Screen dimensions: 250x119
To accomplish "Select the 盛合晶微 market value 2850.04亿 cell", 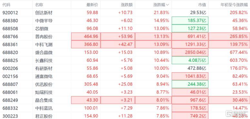I will click(x=190, y=52).
